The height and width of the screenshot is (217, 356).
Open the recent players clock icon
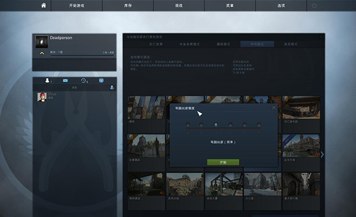click(84, 80)
